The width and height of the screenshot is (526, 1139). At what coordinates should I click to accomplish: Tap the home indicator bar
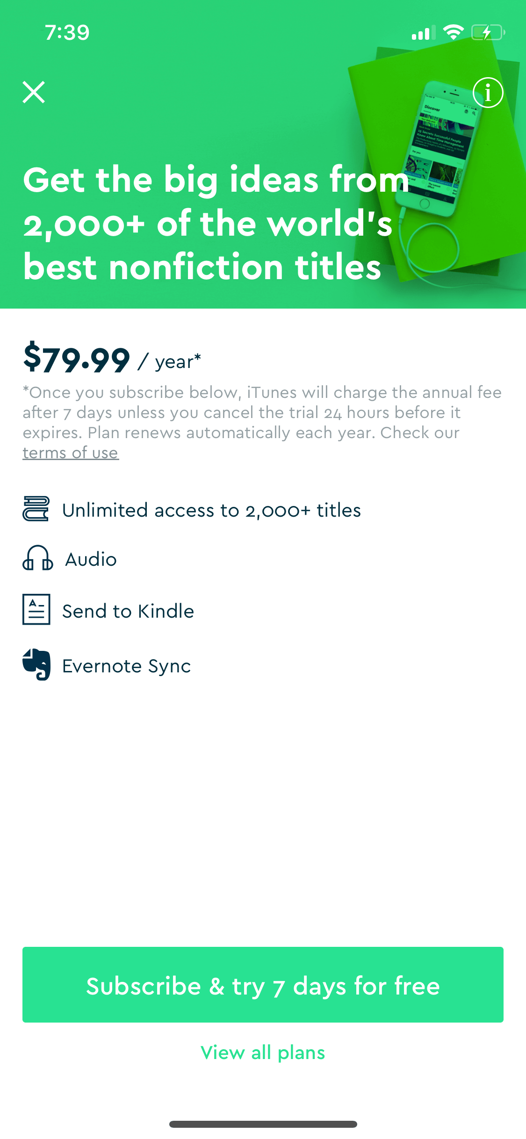point(263,1124)
